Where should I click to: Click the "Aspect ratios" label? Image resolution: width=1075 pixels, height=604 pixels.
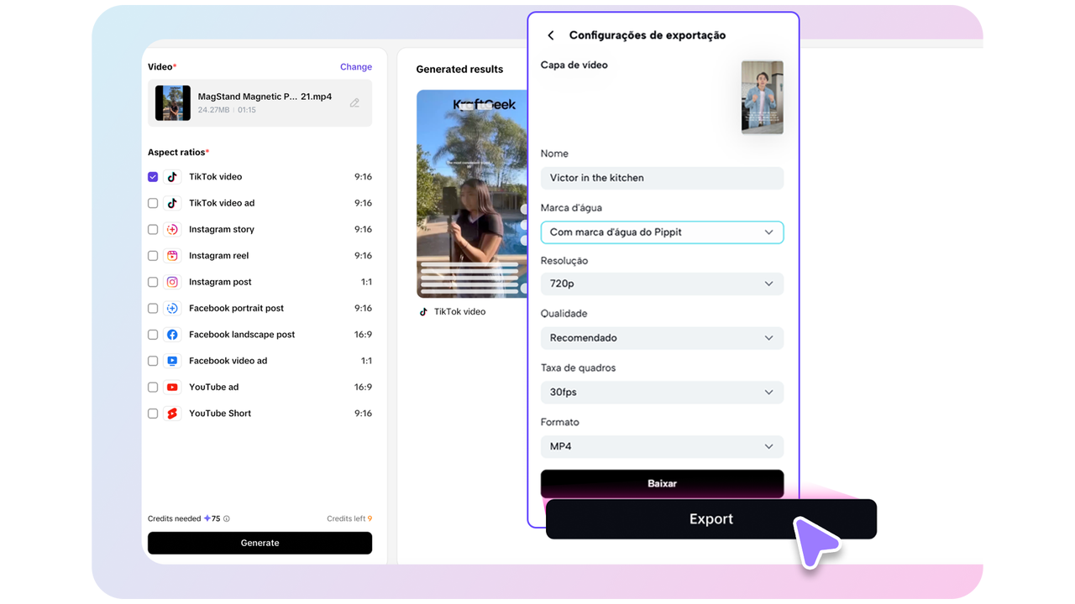click(x=176, y=153)
